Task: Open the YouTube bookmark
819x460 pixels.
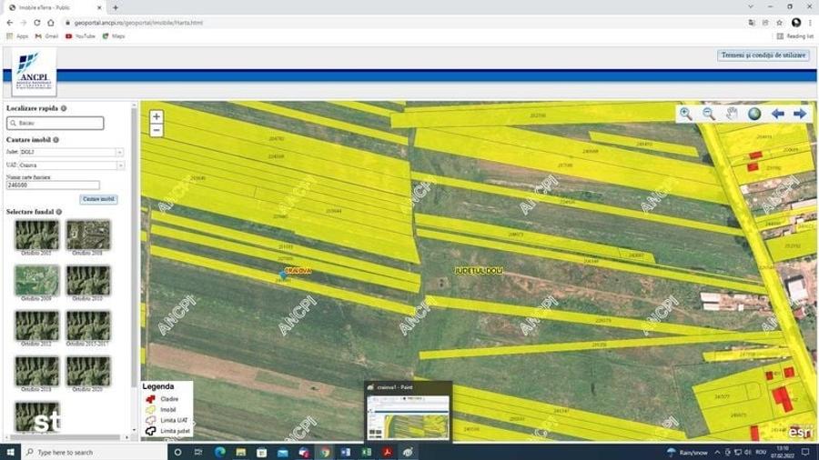Action: click(80, 36)
